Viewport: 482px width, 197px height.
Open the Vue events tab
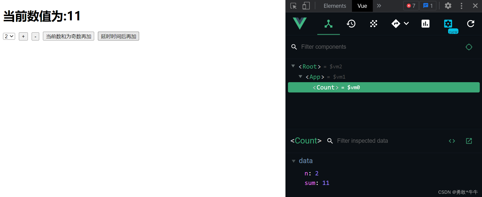click(374, 24)
